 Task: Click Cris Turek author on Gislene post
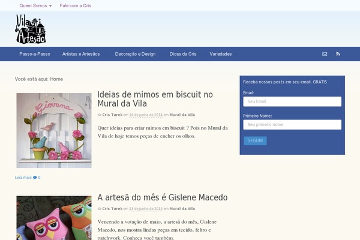[112, 209]
